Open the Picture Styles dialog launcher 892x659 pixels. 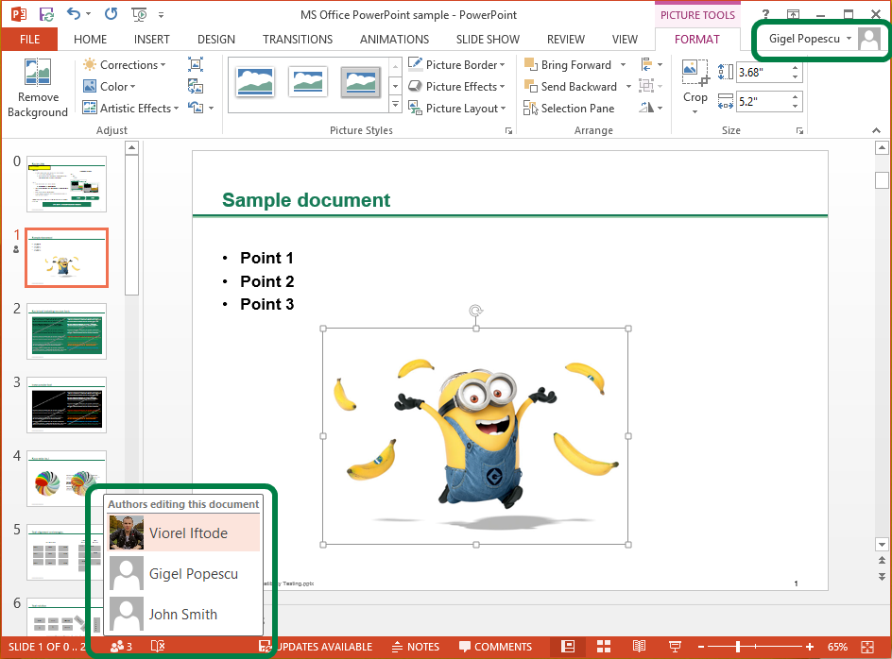[508, 131]
